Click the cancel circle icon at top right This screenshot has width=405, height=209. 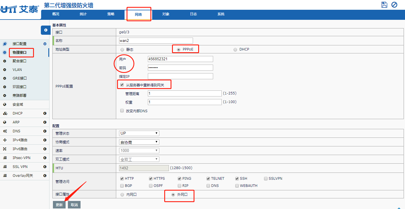pyautogui.click(x=394, y=5)
